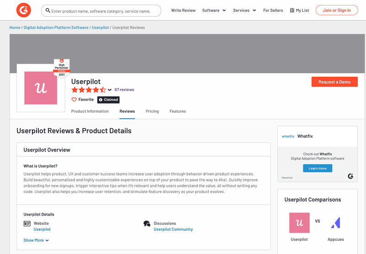Click the G2 logo icon
This screenshot has height=254, width=366.
pyautogui.click(x=23, y=10)
